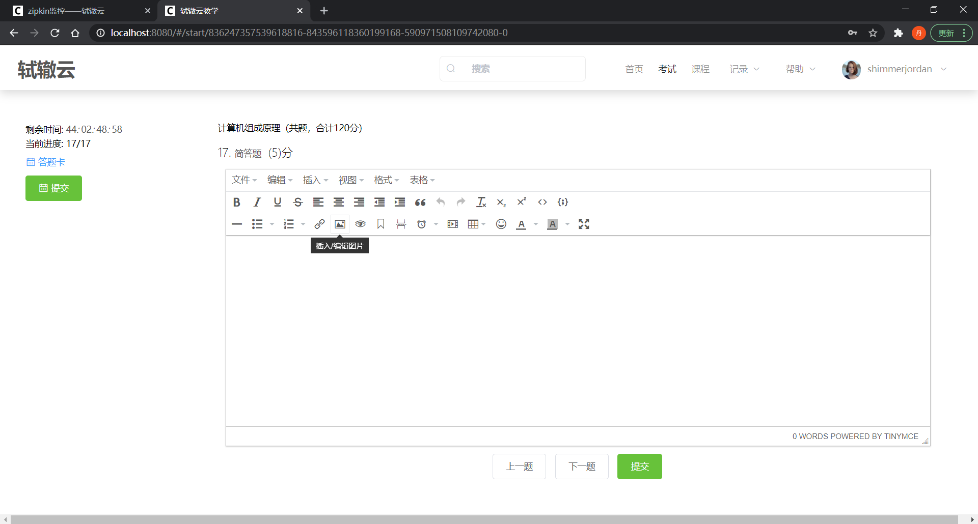The height and width of the screenshot is (524, 978).
Task: Toggle strikethrough formatting
Action: pyautogui.click(x=298, y=202)
